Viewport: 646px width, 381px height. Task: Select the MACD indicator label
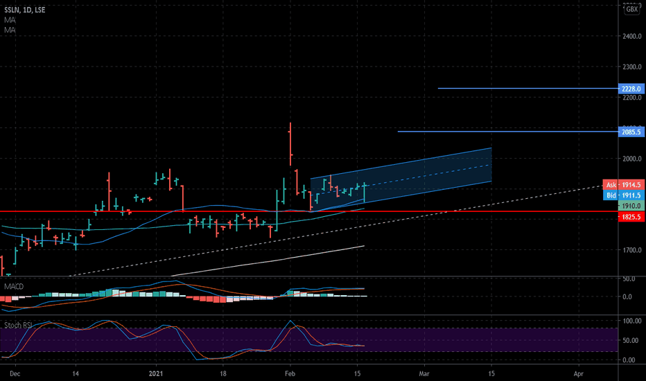click(14, 286)
